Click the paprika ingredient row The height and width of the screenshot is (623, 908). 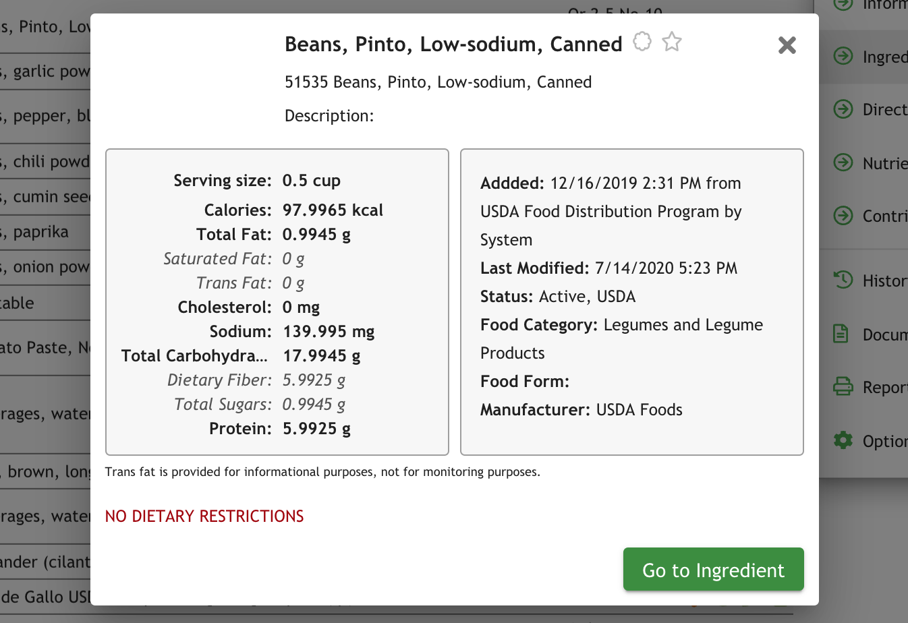pyautogui.click(x=42, y=232)
